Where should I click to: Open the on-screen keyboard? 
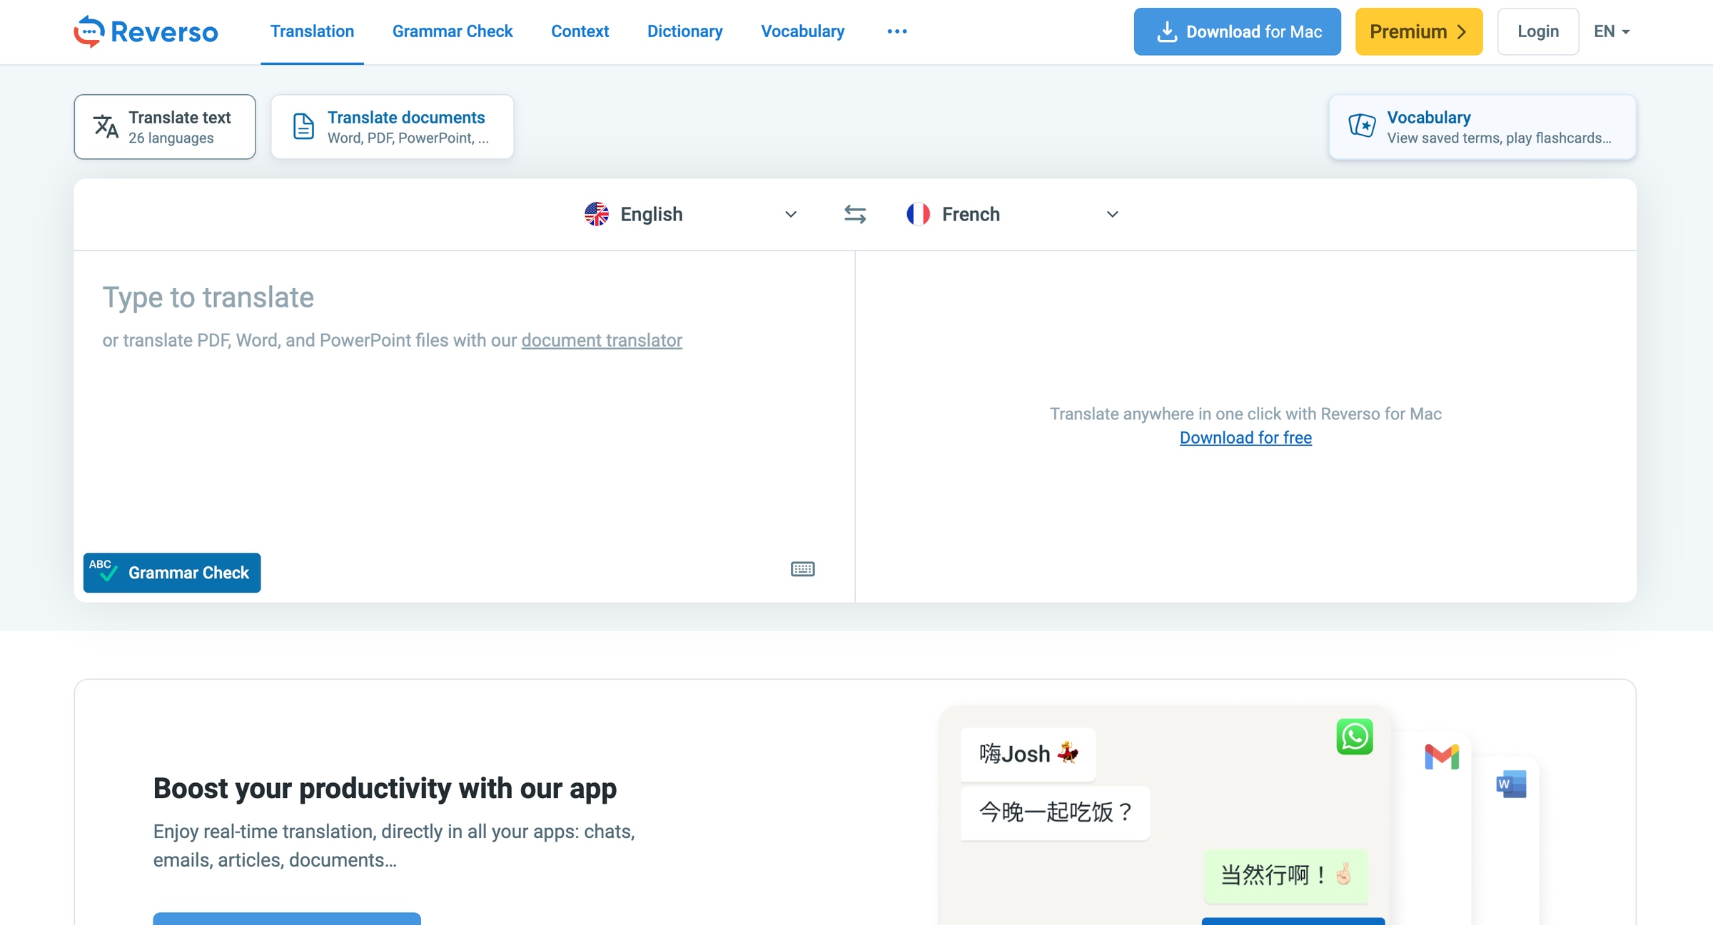tap(802, 568)
